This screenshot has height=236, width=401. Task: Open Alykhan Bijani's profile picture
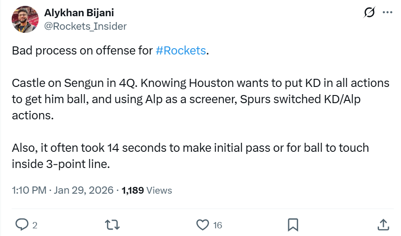tap(25, 19)
